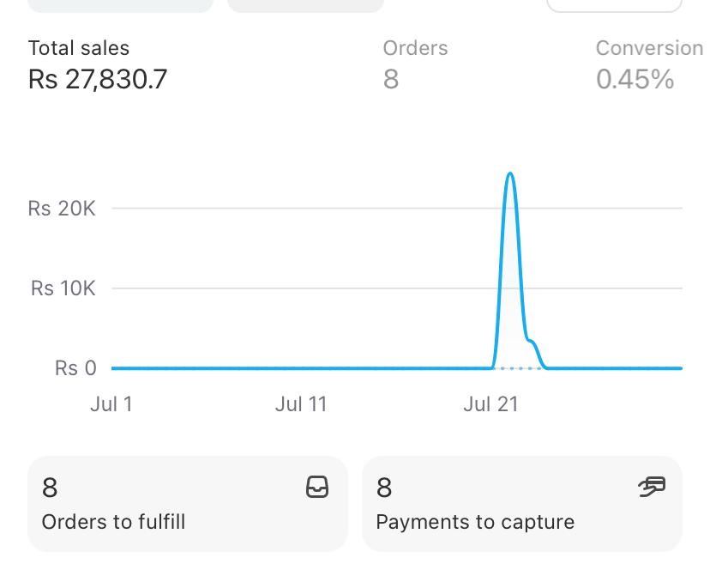Screen dimensions: 710x564
Task: Click the Jul 21 date label on axis
Action: tap(490, 404)
